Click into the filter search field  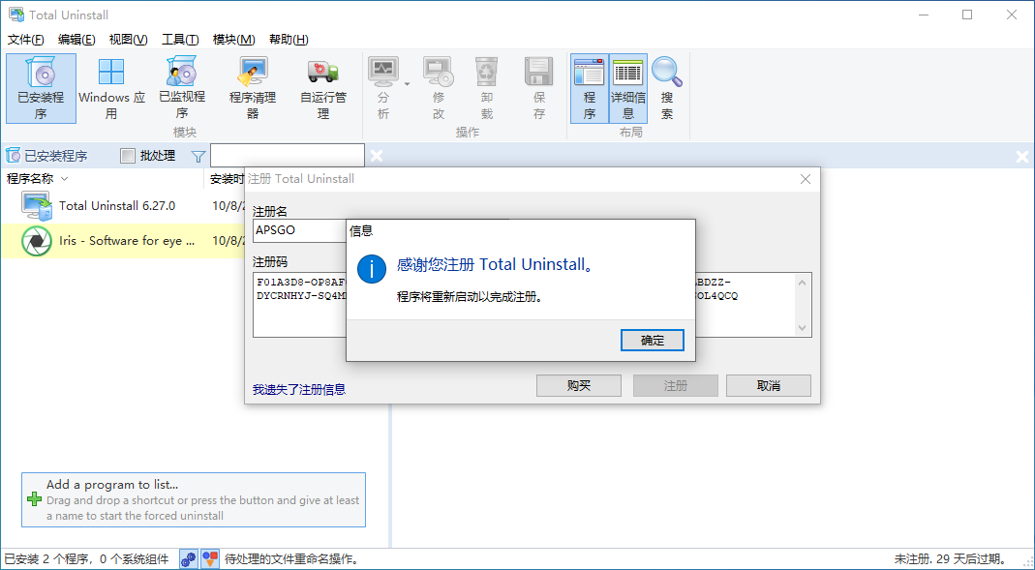(x=288, y=156)
